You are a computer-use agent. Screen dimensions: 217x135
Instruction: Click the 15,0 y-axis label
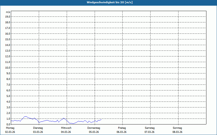[8, 39]
